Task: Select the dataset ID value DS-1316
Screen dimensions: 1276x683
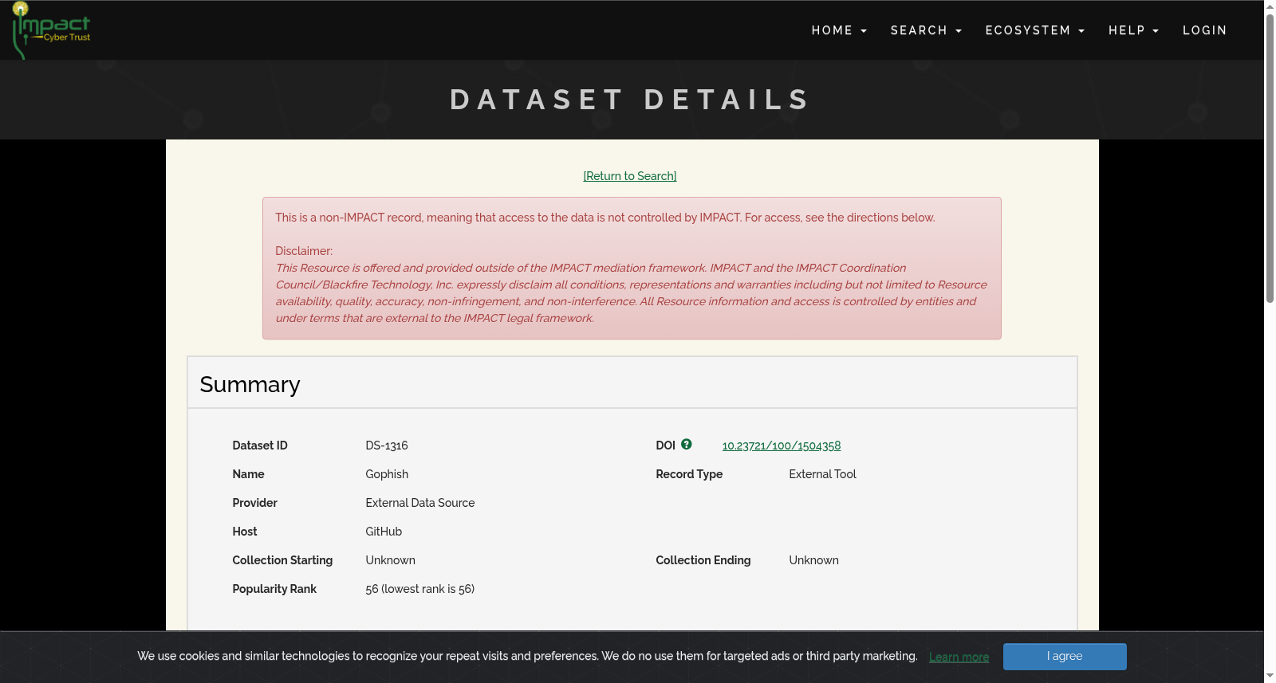Action: click(x=387, y=446)
